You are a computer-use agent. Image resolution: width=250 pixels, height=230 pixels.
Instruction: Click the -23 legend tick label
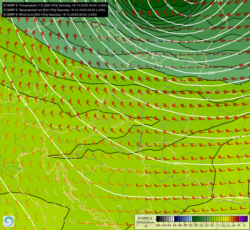pyautogui.click(x=206, y=225)
